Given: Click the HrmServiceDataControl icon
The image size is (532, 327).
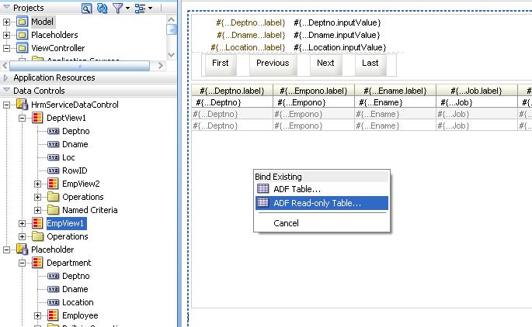Looking at the screenshot, I should pos(22,105).
